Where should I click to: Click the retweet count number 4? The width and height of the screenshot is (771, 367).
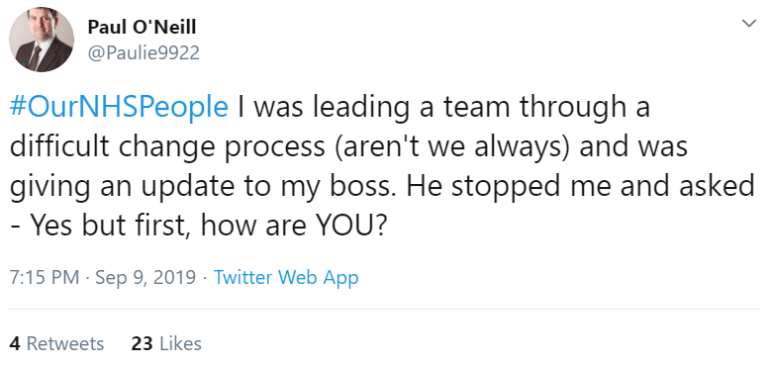15,343
